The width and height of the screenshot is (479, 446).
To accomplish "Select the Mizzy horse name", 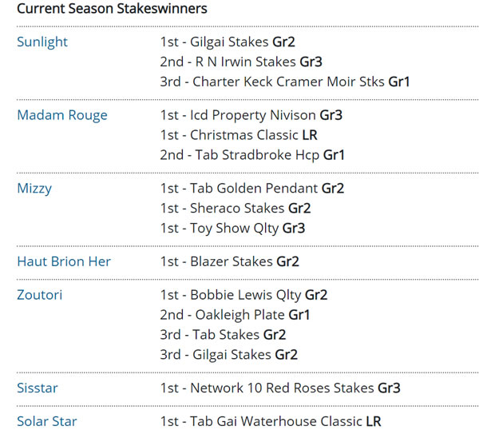I will point(35,189).
